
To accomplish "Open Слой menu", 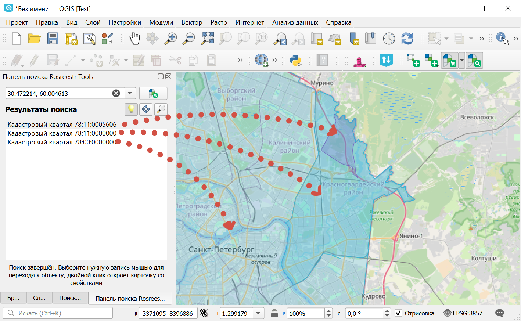I will 93,22.
